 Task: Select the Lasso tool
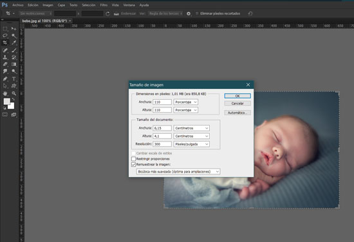pyautogui.click(x=5, y=35)
